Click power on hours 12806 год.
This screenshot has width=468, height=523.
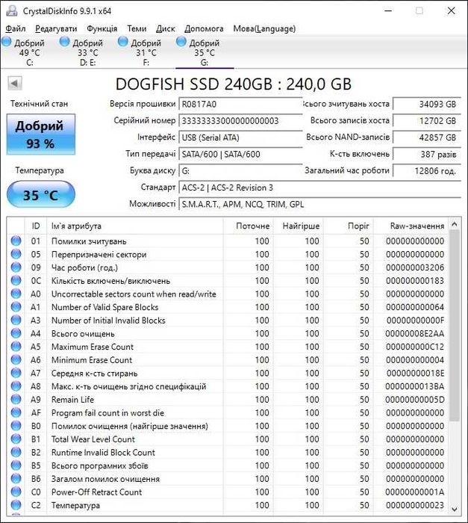point(427,171)
